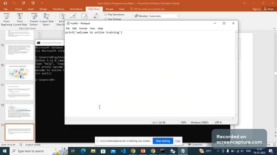Switch to the Home ribbon tab
The image size is (277, 155).
coord(19,9)
